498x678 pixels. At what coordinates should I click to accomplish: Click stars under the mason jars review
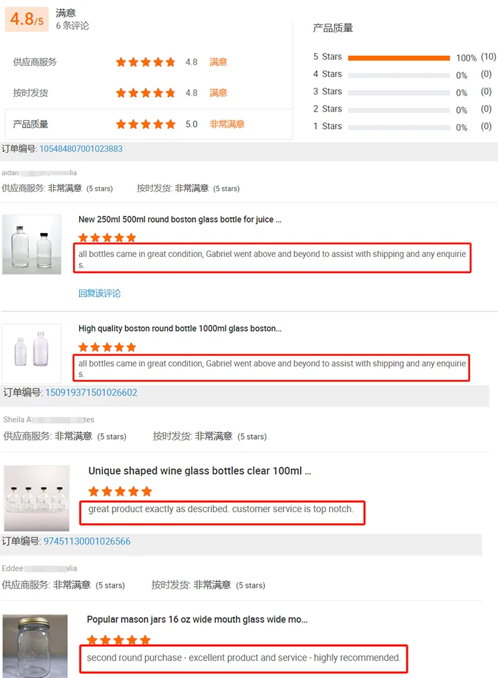coord(118,640)
